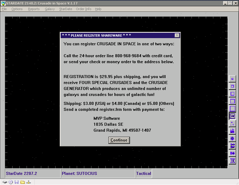Open the Options menu

tap(17, 9)
